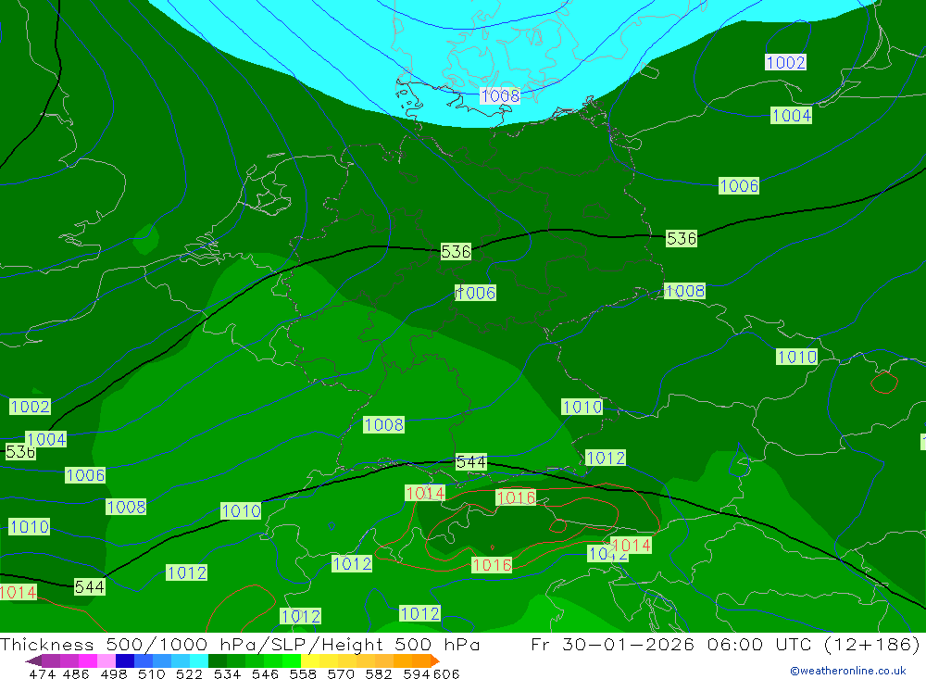Select the darkest green legend swatch
926x679 pixels.
pyautogui.click(x=218, y=660)
